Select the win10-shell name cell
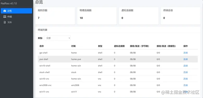Image resolution: width=203 pixels, height=98 pixels. point(45,66)
